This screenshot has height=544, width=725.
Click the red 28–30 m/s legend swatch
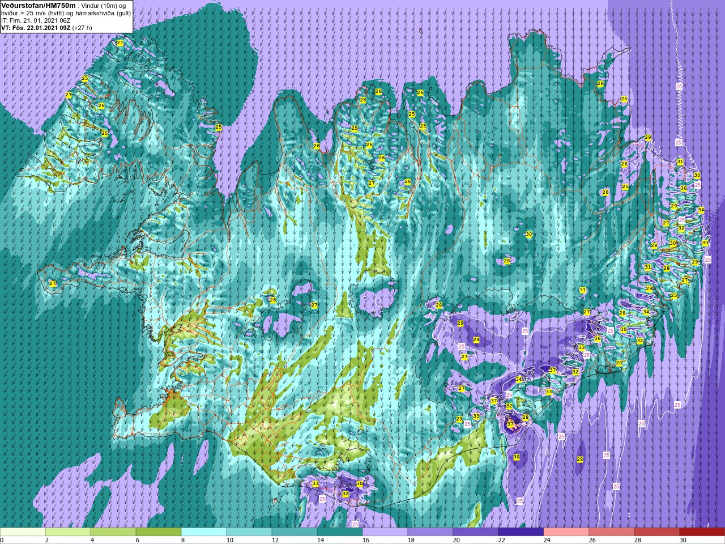(x=657, y=532)
